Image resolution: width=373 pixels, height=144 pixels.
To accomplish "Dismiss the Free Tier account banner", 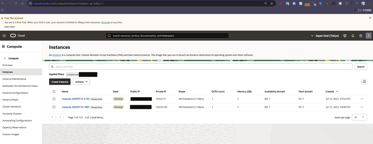I will (370, 18).
